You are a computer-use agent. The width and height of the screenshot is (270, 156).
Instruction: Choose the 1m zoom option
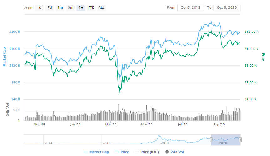tap(60, 7)
